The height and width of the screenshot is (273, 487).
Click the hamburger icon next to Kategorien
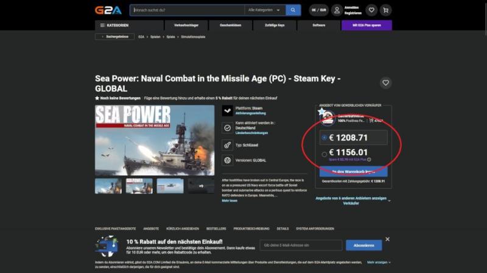[102, 25]
